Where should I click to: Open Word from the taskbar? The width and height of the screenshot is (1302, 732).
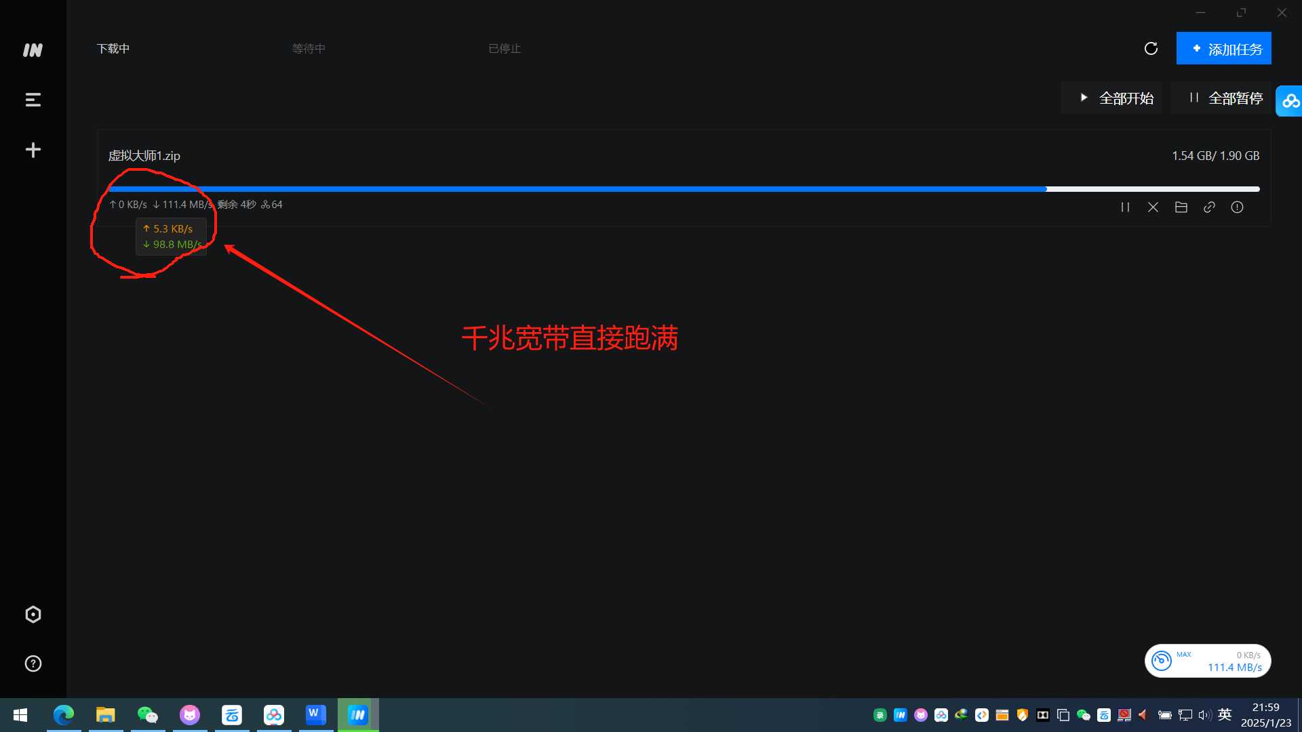tap(316, 715)
